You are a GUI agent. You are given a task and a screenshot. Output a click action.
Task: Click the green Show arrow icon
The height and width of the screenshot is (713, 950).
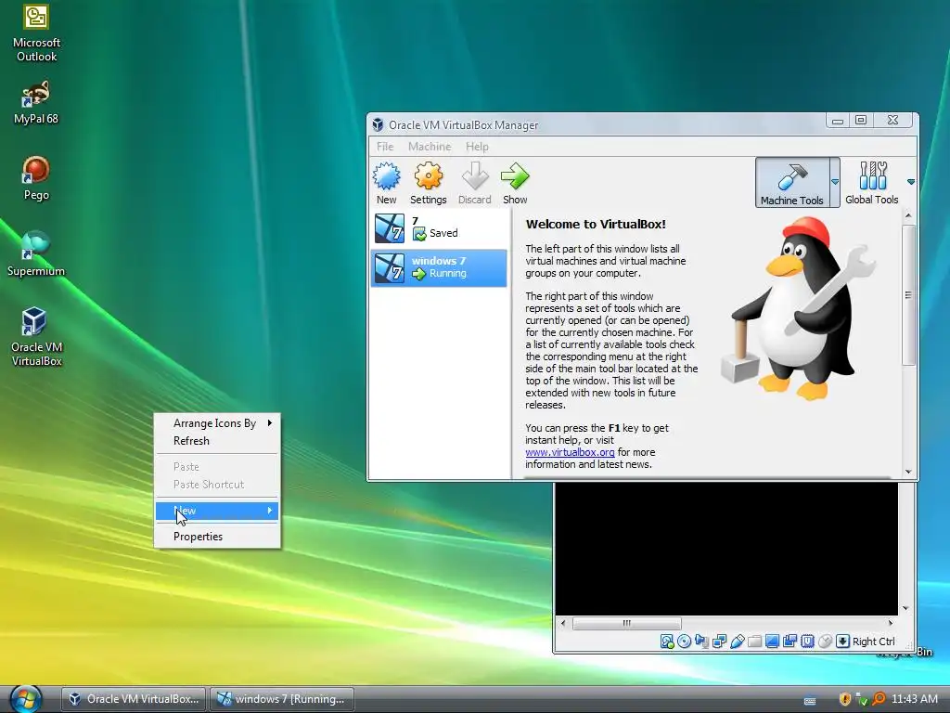pos(515,176)
